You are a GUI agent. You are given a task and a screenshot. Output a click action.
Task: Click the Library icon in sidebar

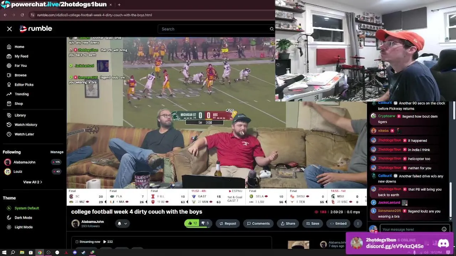point(9,115)
